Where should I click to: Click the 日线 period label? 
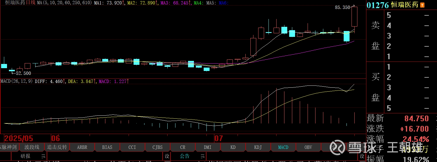(31, 3)
